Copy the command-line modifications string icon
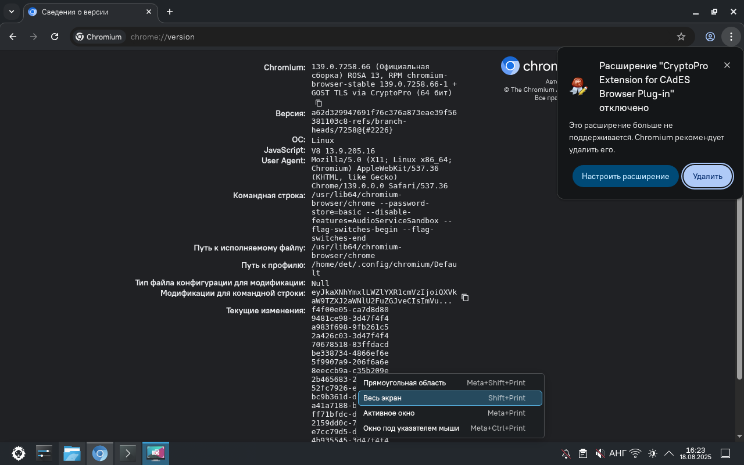 tap(465, 298)
